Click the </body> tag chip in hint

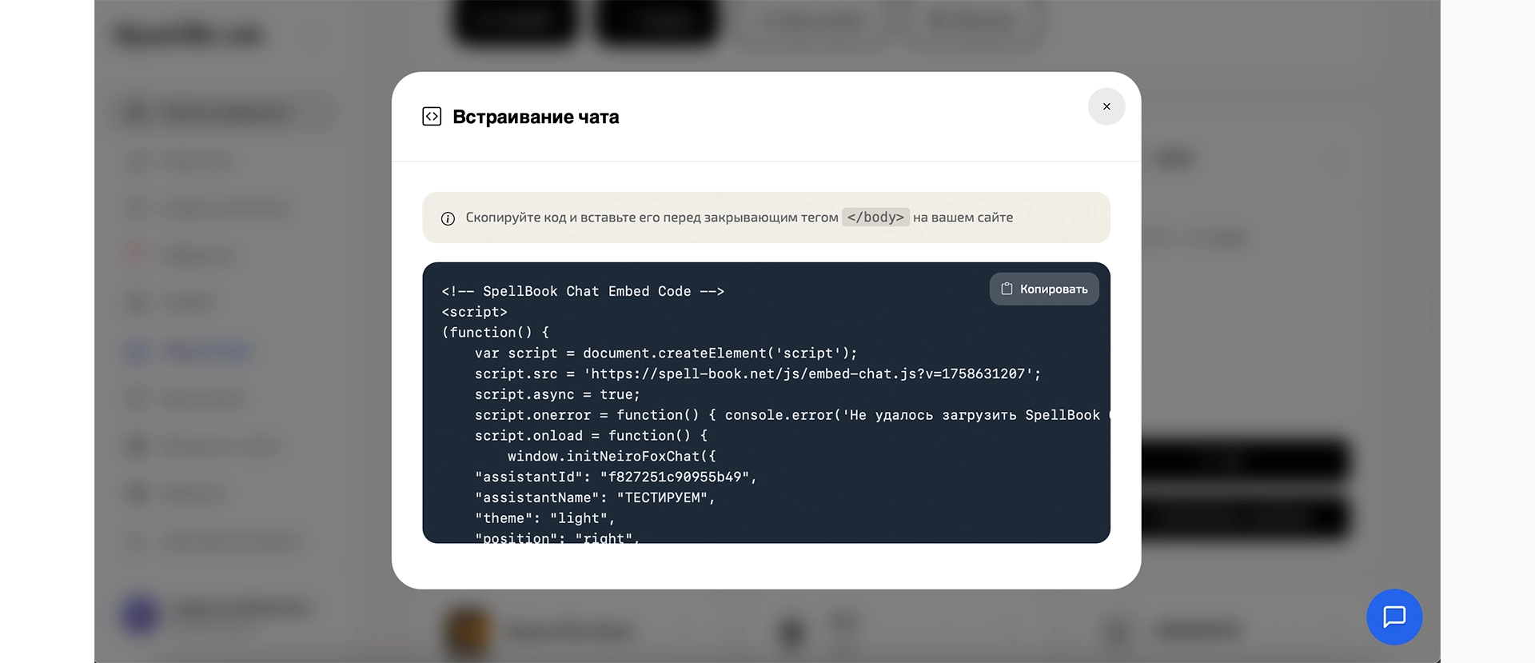(x=875, y=218)
